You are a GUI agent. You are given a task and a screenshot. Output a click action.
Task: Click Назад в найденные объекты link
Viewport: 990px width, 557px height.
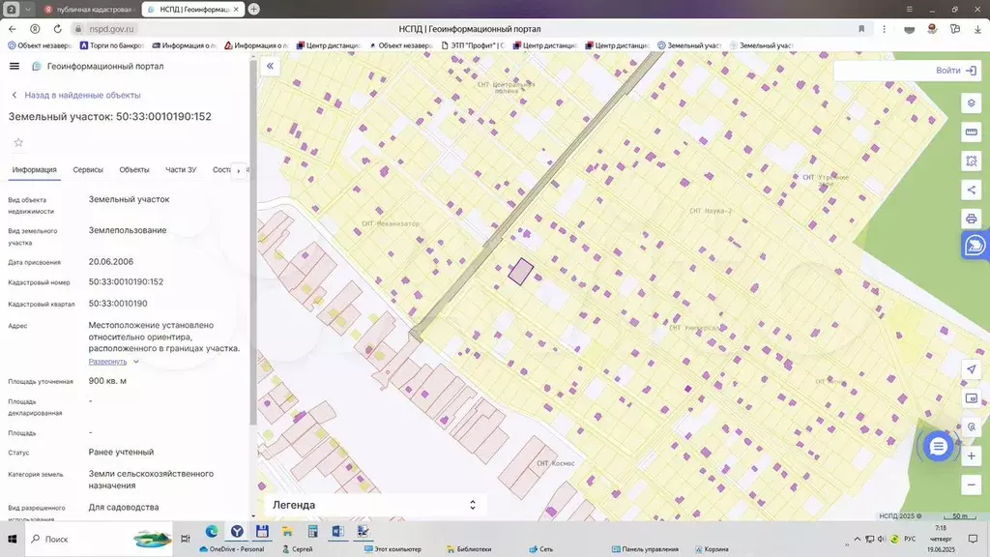[x=82, y=95]
